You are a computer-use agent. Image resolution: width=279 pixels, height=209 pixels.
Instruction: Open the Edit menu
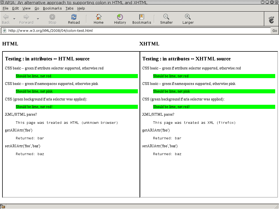point(16,8)
